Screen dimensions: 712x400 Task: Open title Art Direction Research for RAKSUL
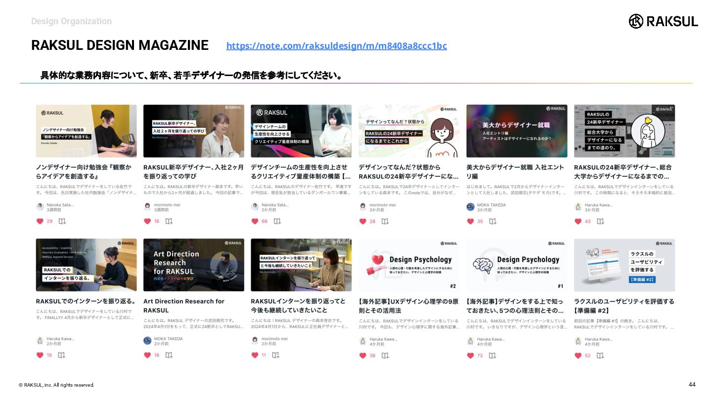pos(184,306)
